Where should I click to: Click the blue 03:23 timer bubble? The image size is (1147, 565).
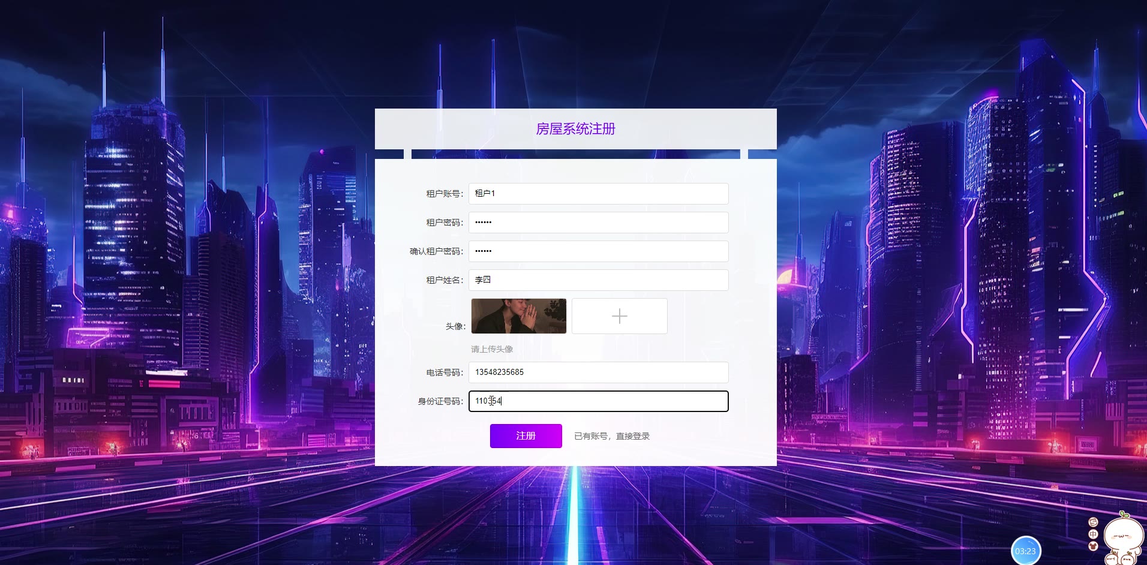pyautogui.click(x=1026, y=551)
